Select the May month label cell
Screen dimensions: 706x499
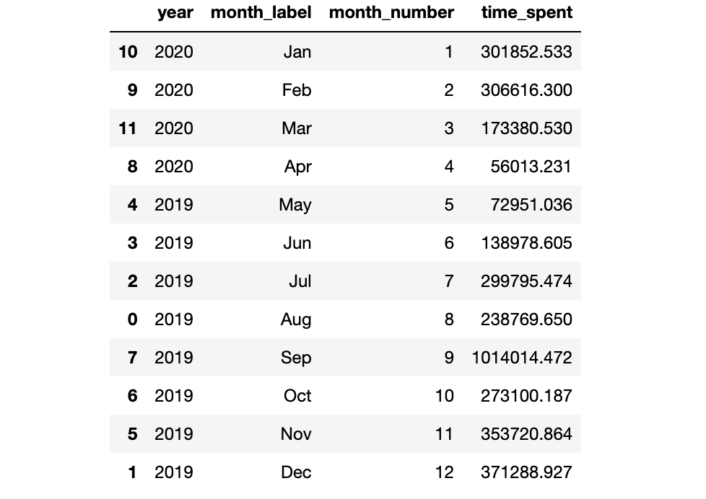[x=295, y=205]
